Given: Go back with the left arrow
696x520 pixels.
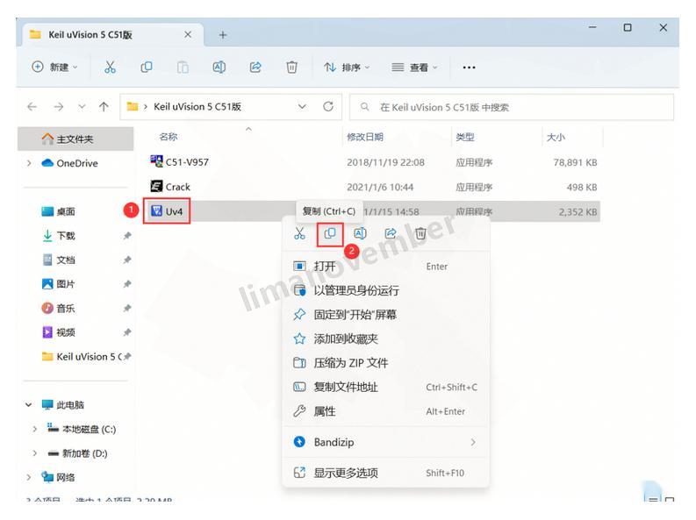Looking at the screenshot, I should click(x=32, y=107).
